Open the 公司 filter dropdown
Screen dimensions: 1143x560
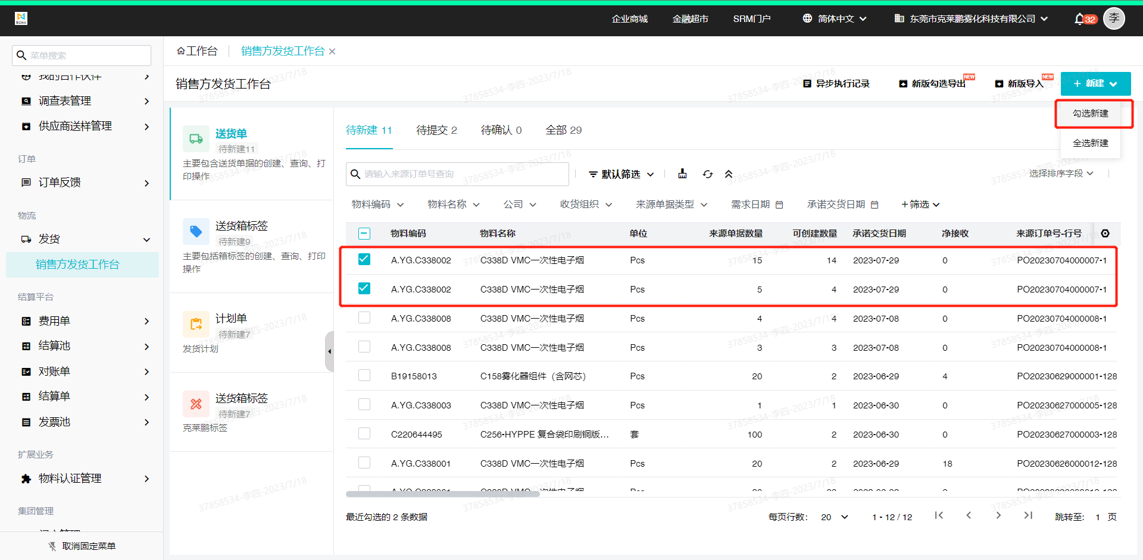click(520, 205)
